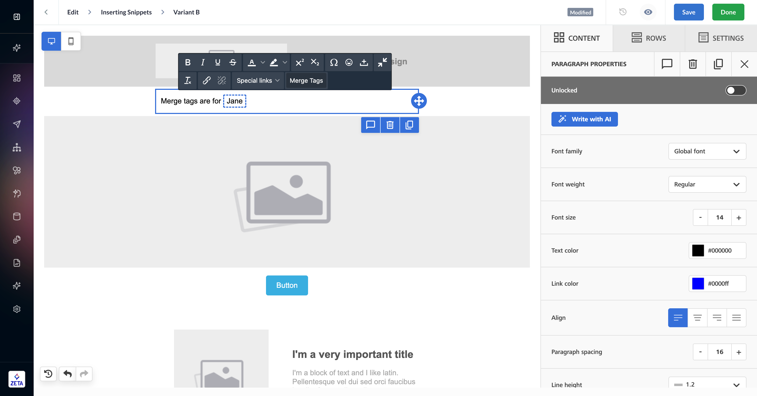Toggle the Unlocked switch
The image size is (757, 396).
click(735, 90)
